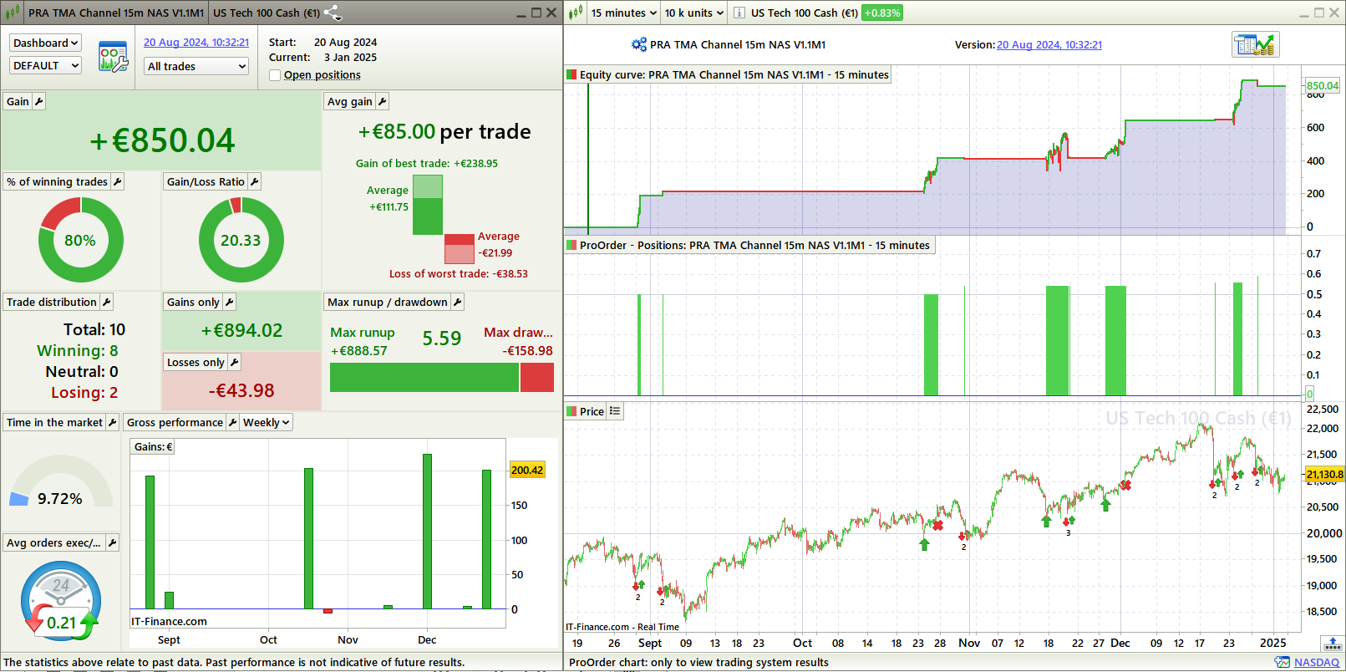Image resolution: width=1346 pixels, height=672 pixels.
Task: Click the +0.83% change badge
Action: [882, 13]
